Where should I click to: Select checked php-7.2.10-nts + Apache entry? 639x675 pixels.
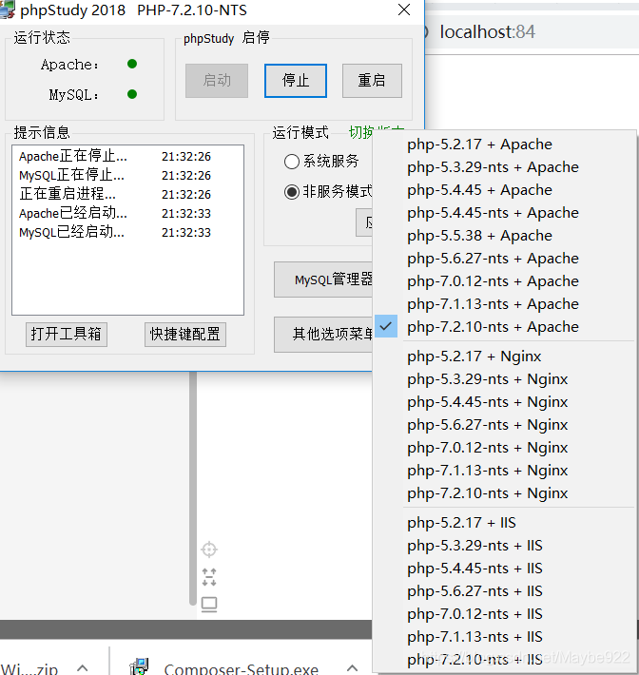505,327
